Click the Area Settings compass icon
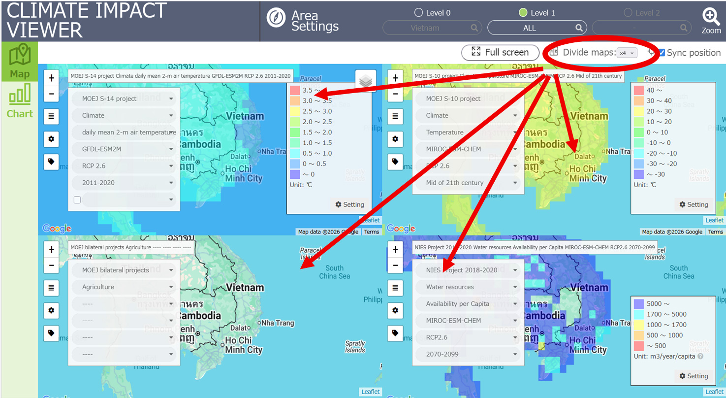The width and height of the screenshot is (726, 398). pos(276,17)
